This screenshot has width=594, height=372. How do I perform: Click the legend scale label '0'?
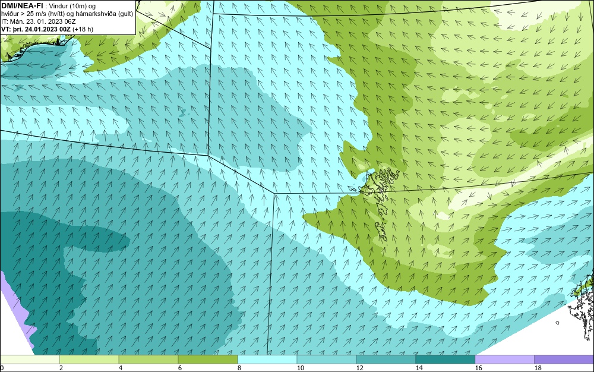(x=2, y=368)
